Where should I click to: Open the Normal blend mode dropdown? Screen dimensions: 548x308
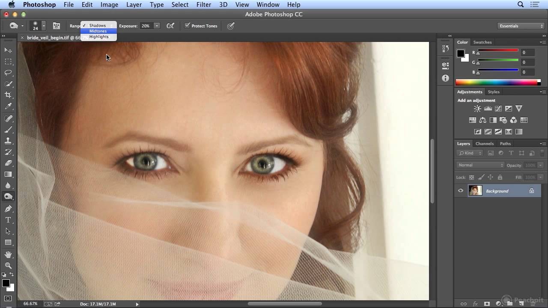coord(481,165)
